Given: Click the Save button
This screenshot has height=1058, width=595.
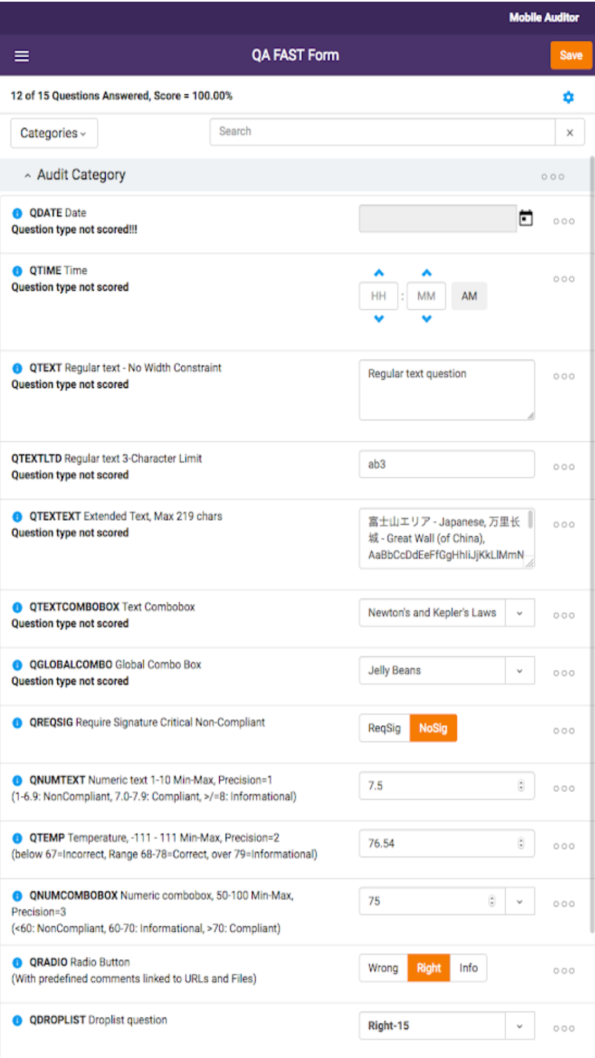Looking at the screenshot, I should pos(571,56).
